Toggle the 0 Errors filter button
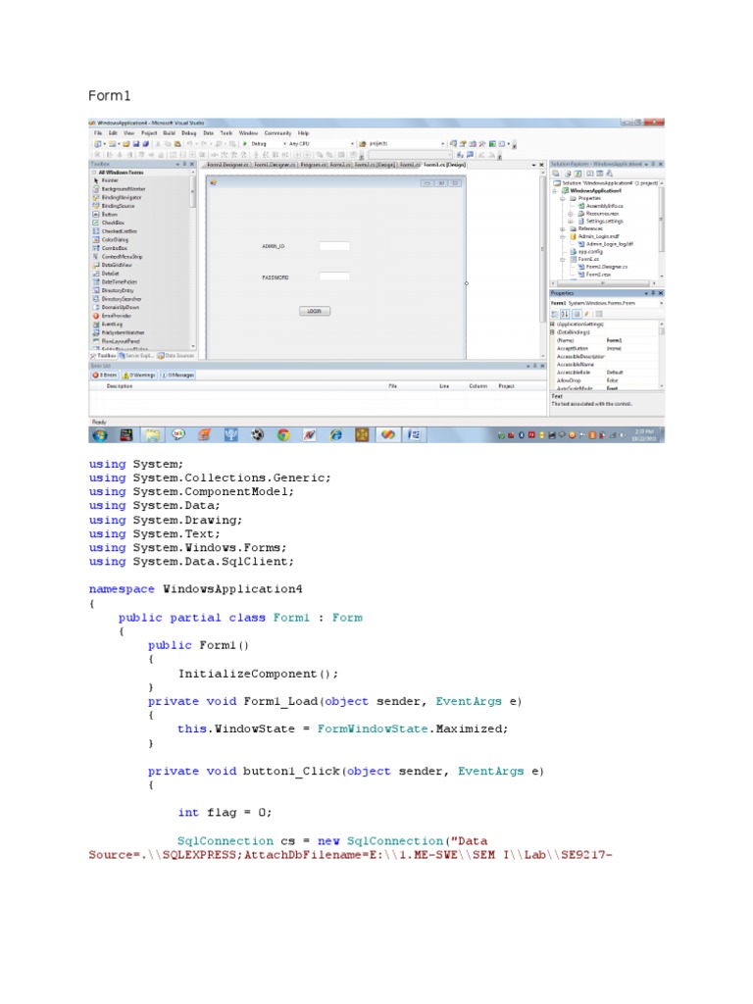This screenshot has width=753, height=1004. (x=103, y=375)
